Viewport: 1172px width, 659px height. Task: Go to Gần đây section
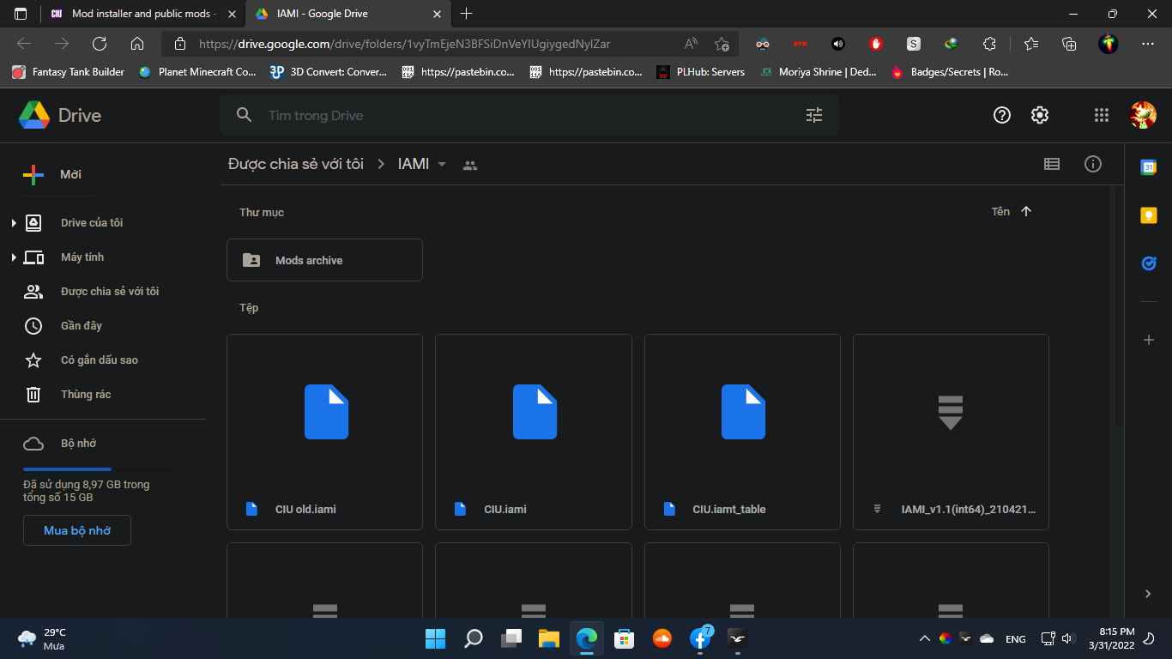click(x=82, y=326)
